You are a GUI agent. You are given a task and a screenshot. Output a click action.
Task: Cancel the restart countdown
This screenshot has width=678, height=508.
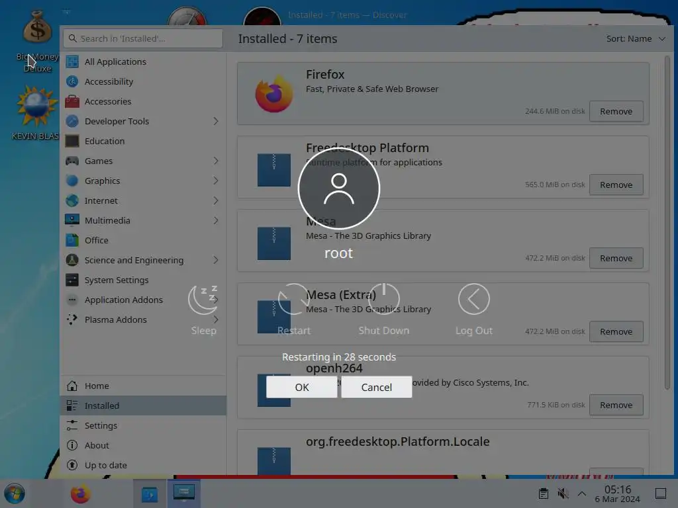coord(376,387)
